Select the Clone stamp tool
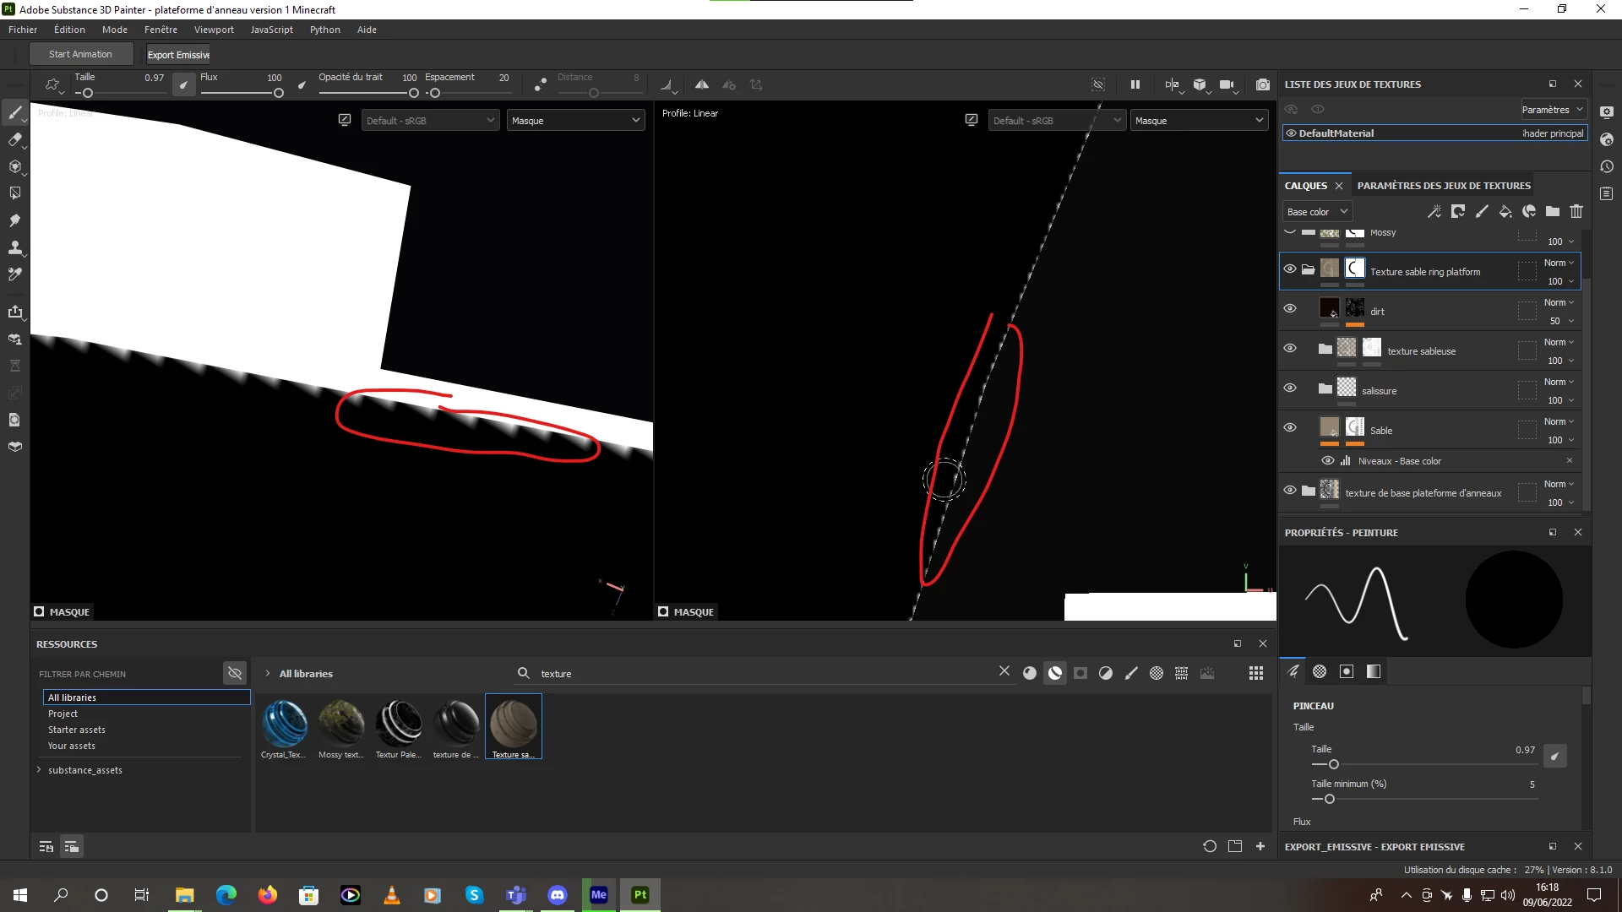 tap(14, 247)
